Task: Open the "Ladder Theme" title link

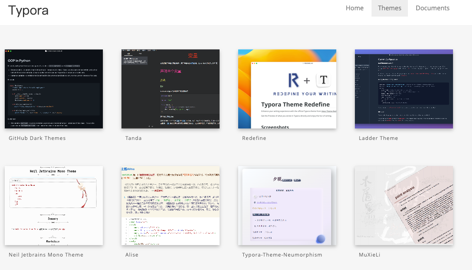Action: click(378, 138)
